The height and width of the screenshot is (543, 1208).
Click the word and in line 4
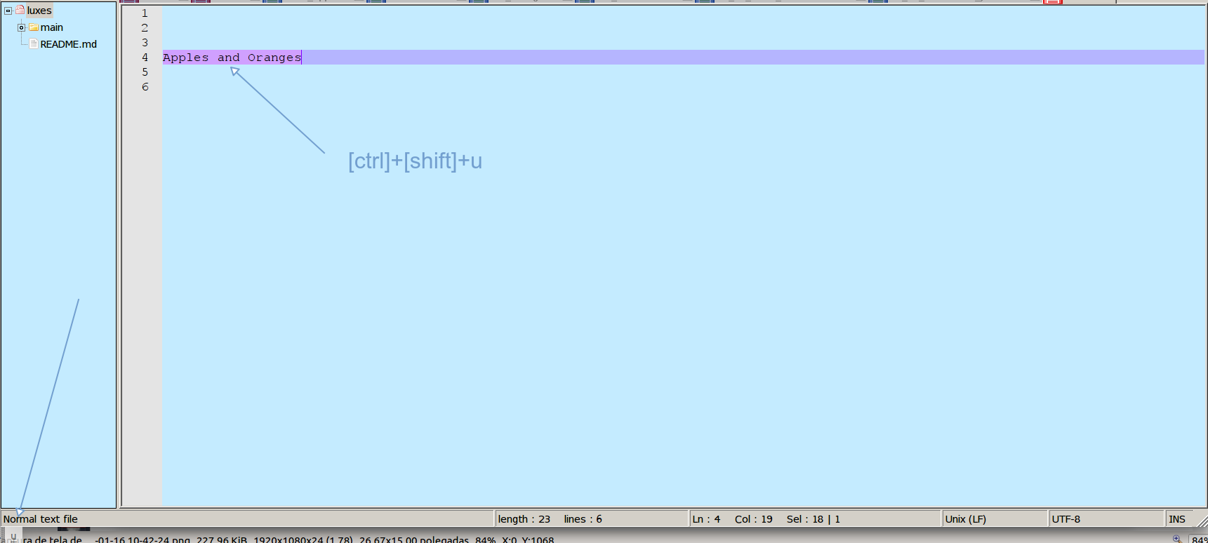[x=229, y=58]
